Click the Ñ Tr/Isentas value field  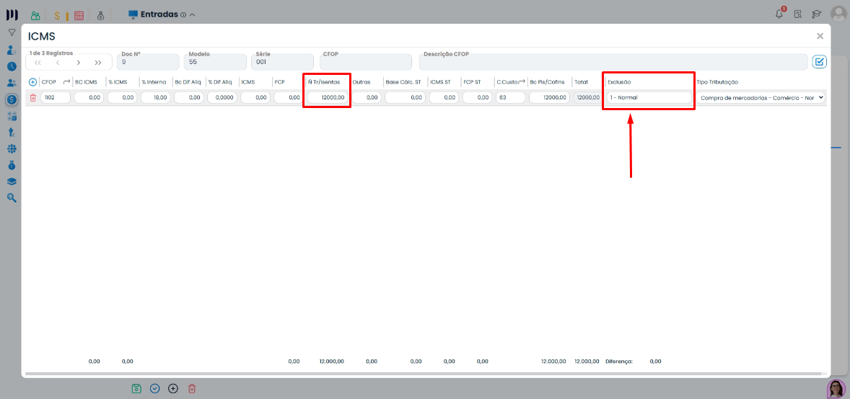point(327,97)
